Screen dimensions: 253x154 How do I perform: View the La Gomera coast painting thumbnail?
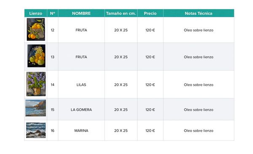click(36, 108)
